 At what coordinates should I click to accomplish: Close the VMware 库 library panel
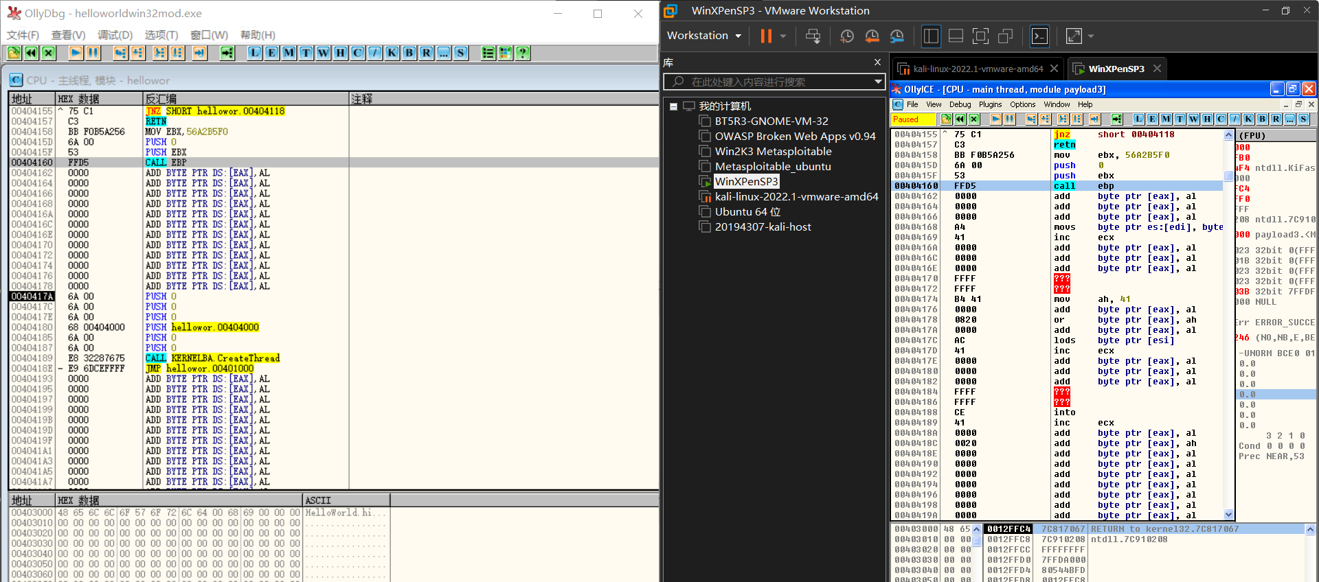[877, 62]
